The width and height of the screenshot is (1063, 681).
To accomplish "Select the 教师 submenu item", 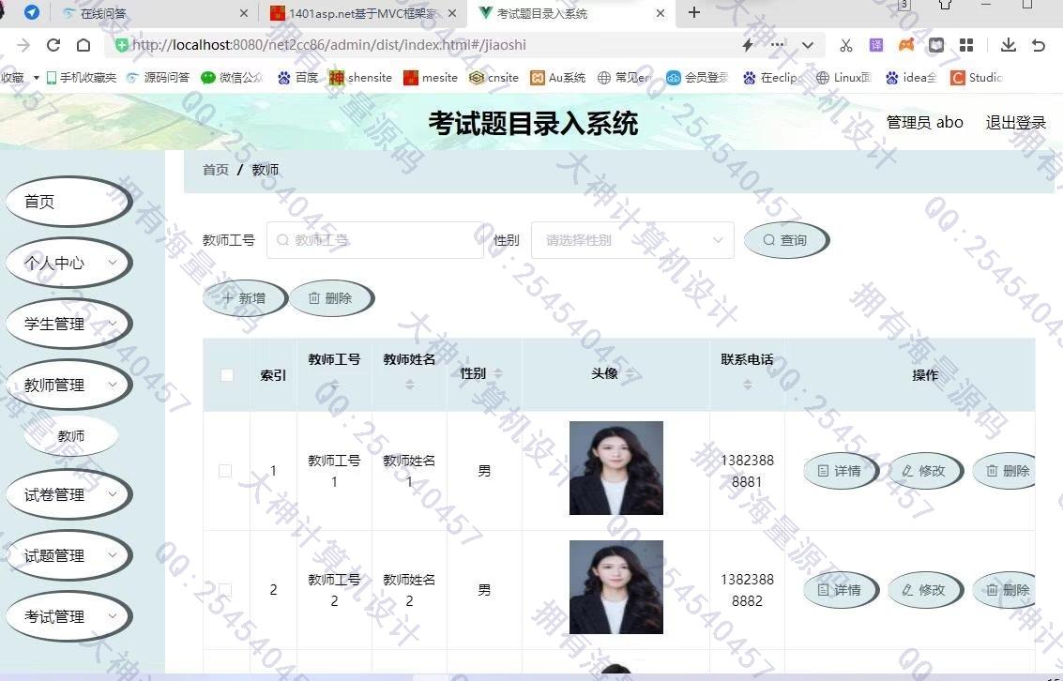I will 71,436.
